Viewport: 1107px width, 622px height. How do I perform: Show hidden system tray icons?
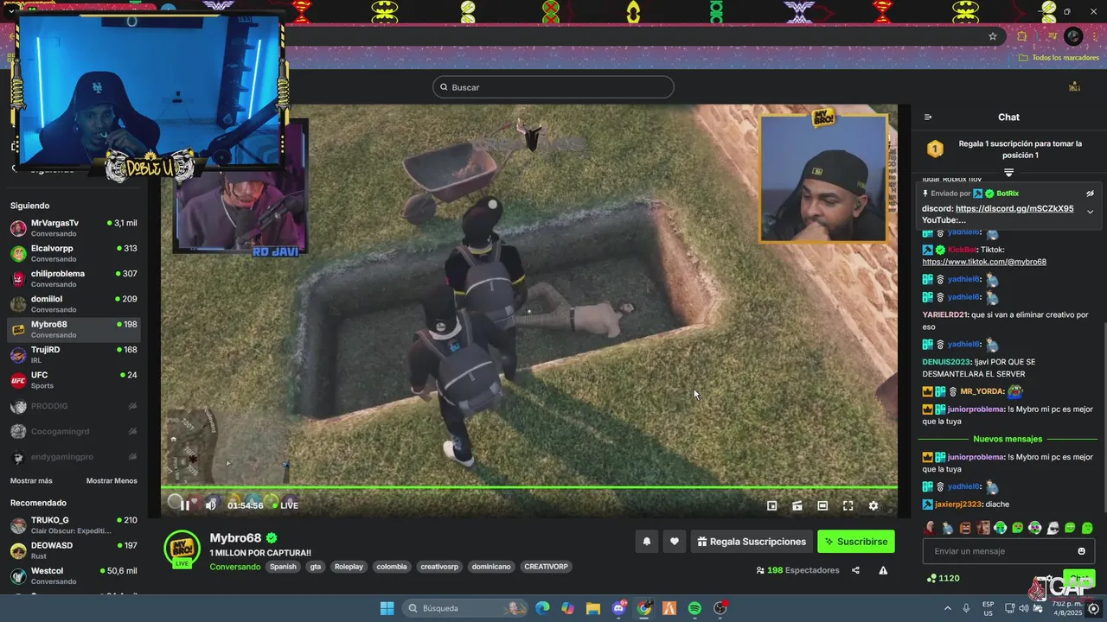tap(947, 608)
